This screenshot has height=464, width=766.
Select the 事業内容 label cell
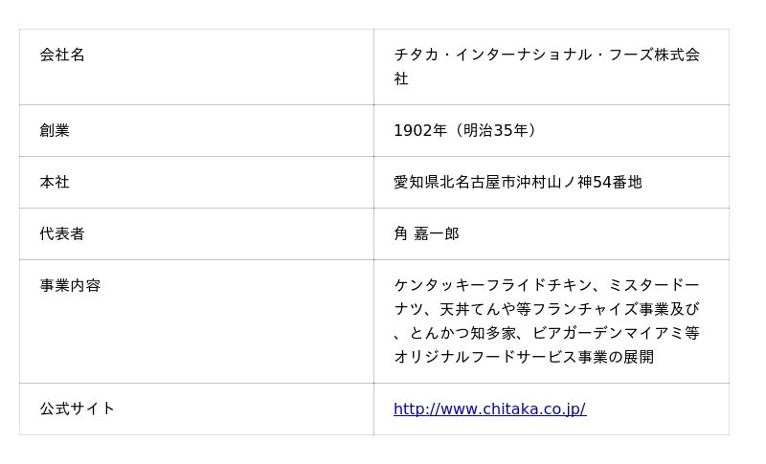coord(70,286)
